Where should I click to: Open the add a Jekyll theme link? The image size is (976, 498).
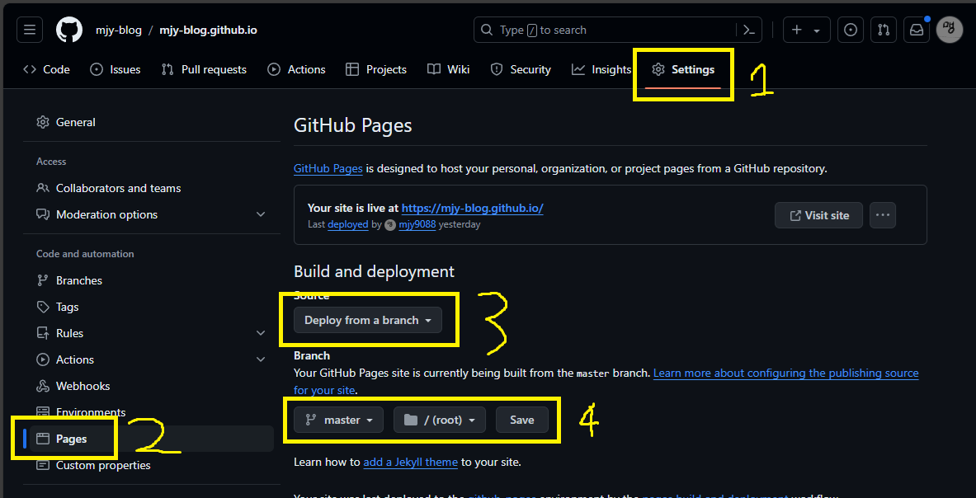click(x=410, y=462)
